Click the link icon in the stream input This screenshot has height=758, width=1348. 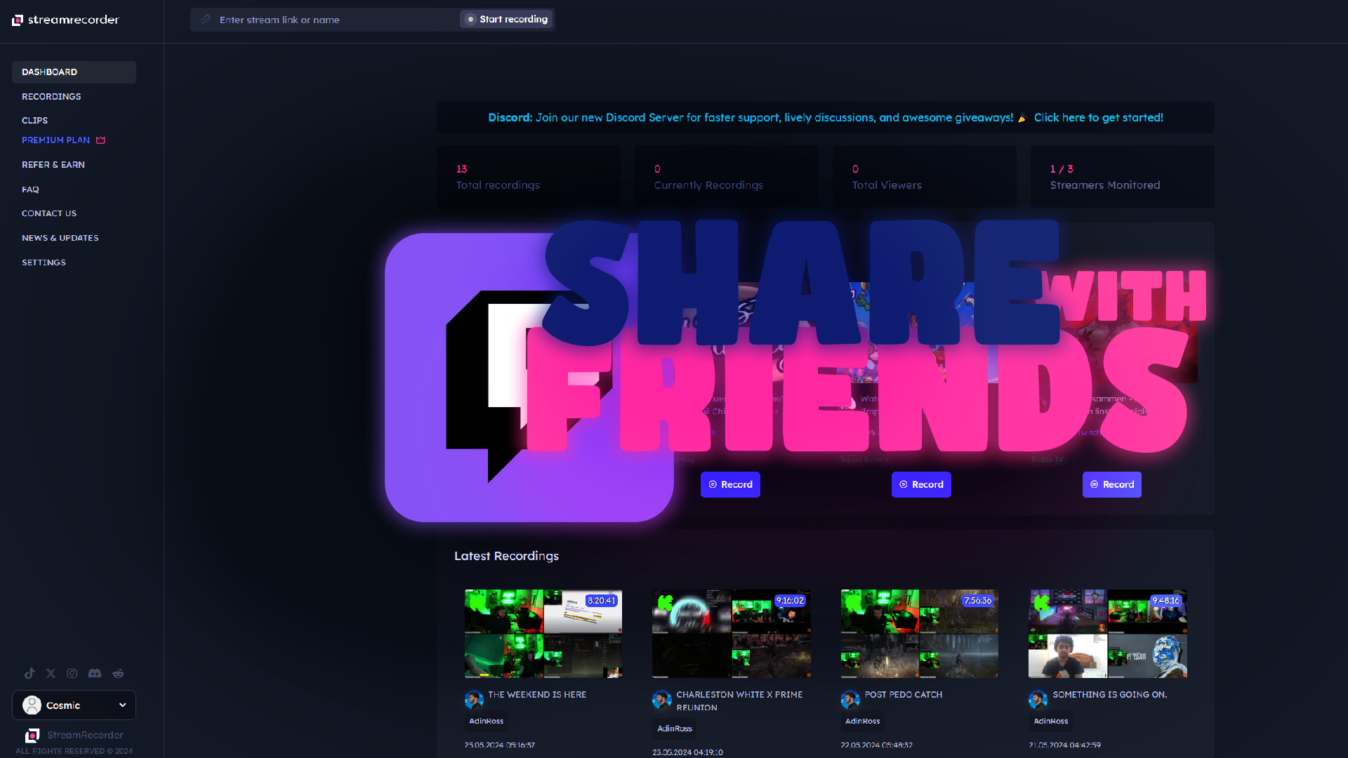(205, 20)
